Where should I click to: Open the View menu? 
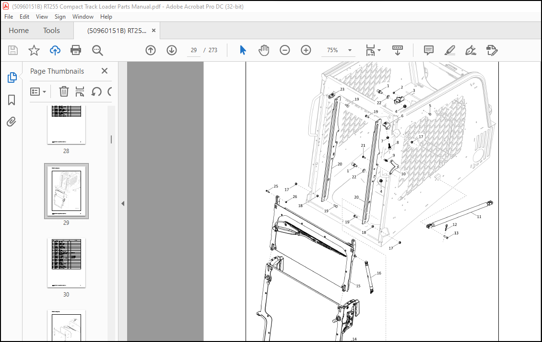tap(42, 17)
